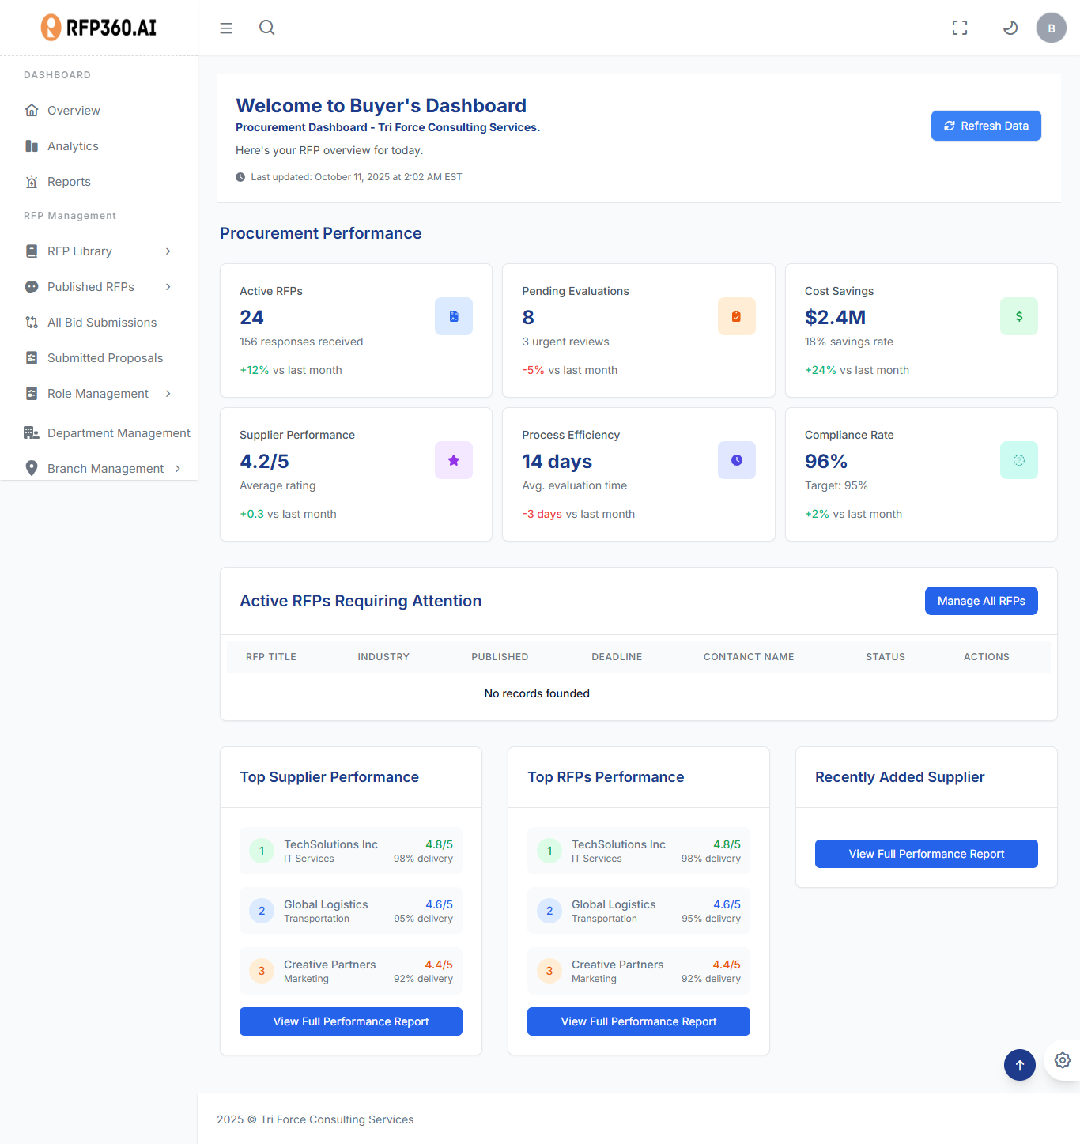
Task: Go to Analytics in sidebar
Action: point(73,146)
